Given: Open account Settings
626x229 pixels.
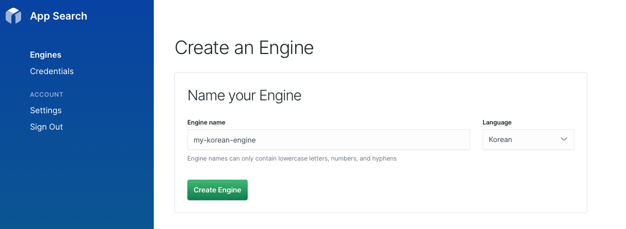Looking at the screenshot, I should tap(45, 111).
